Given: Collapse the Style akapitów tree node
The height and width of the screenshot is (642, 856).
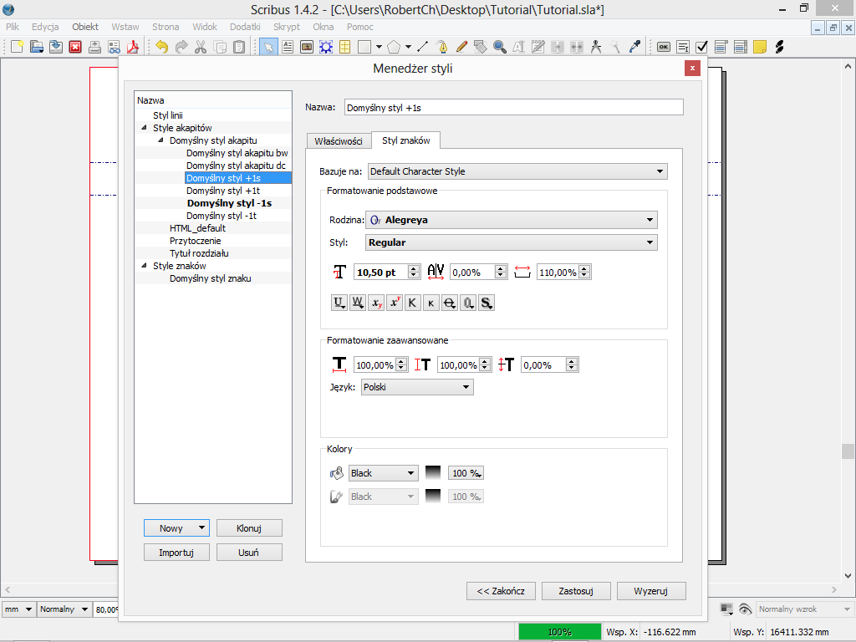Looking at the screenshot, I should click(x=144, y=128).
